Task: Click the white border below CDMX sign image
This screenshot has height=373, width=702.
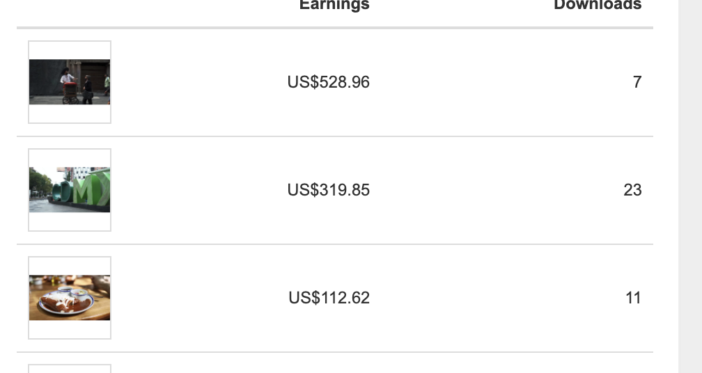Action: [x=70, y=221]
